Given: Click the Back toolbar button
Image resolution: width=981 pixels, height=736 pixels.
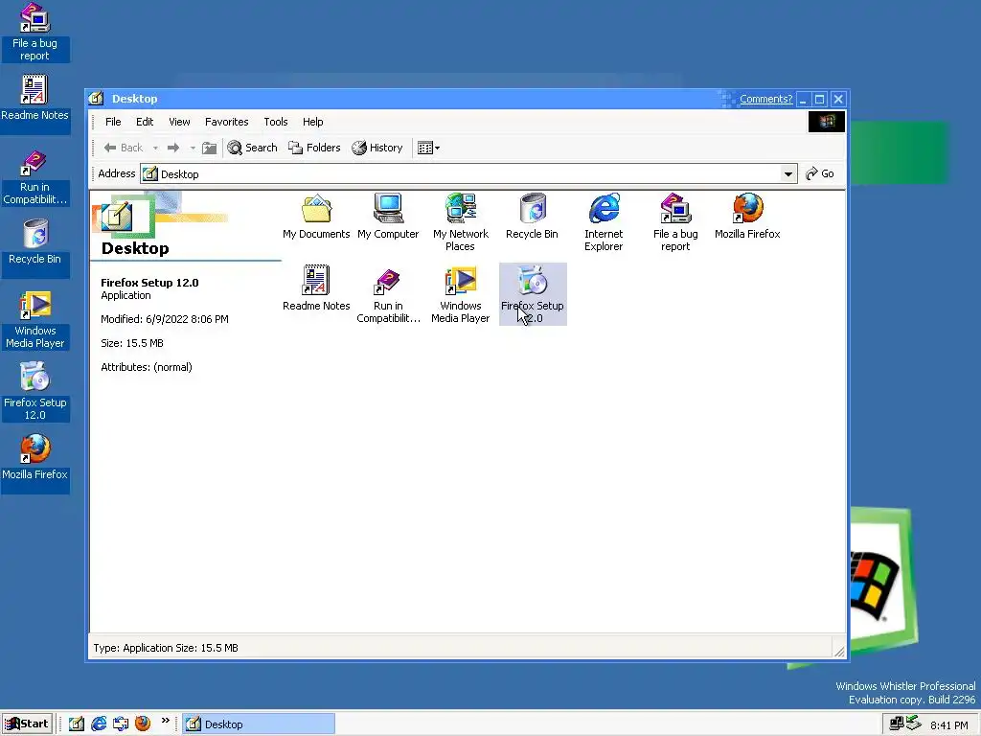Looking at the screenshot, I should pyautogui.click(x=124, y=148).
